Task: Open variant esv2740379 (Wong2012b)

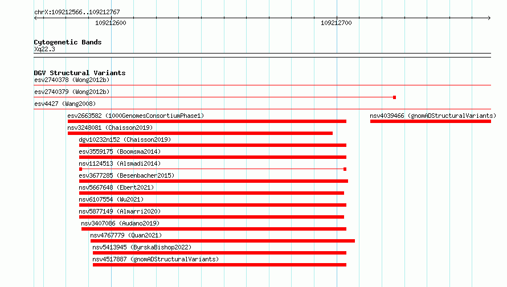Action: (72, 92)
